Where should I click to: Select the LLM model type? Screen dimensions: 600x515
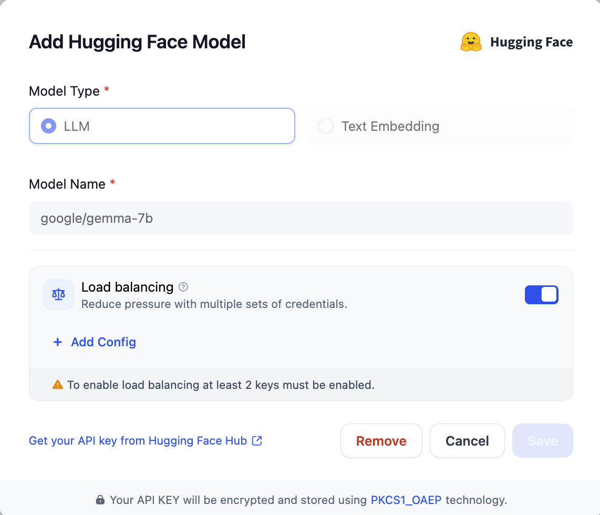(x=162, y=126)
